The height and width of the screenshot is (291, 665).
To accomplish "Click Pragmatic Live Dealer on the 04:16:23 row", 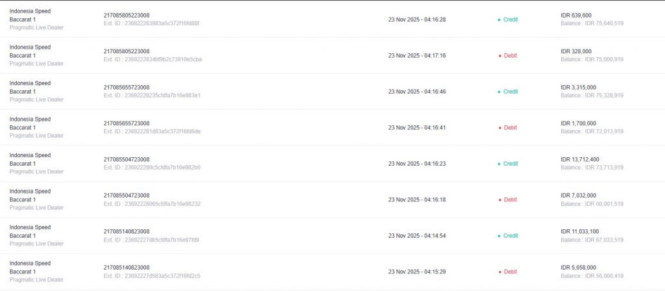I will click(36, 171).
